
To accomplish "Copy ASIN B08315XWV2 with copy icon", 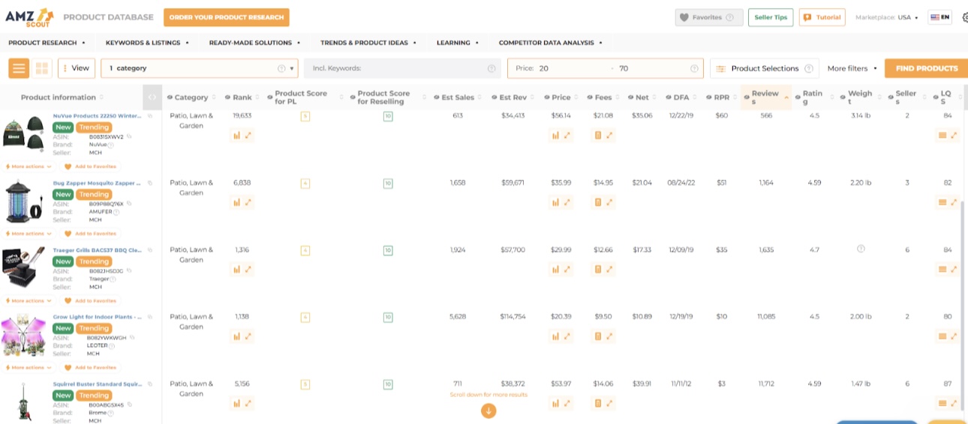I will (x=130, y=136).
